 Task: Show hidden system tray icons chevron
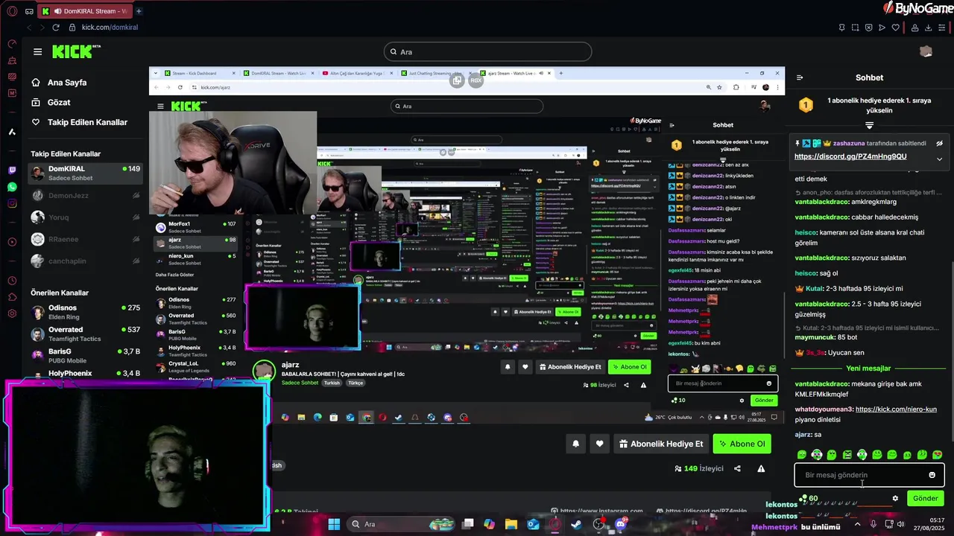[x=856, y=524]
